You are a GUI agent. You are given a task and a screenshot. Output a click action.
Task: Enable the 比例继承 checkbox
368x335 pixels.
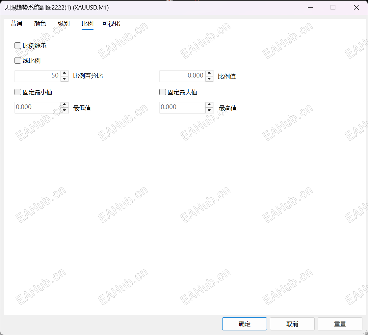coord(18,46)
